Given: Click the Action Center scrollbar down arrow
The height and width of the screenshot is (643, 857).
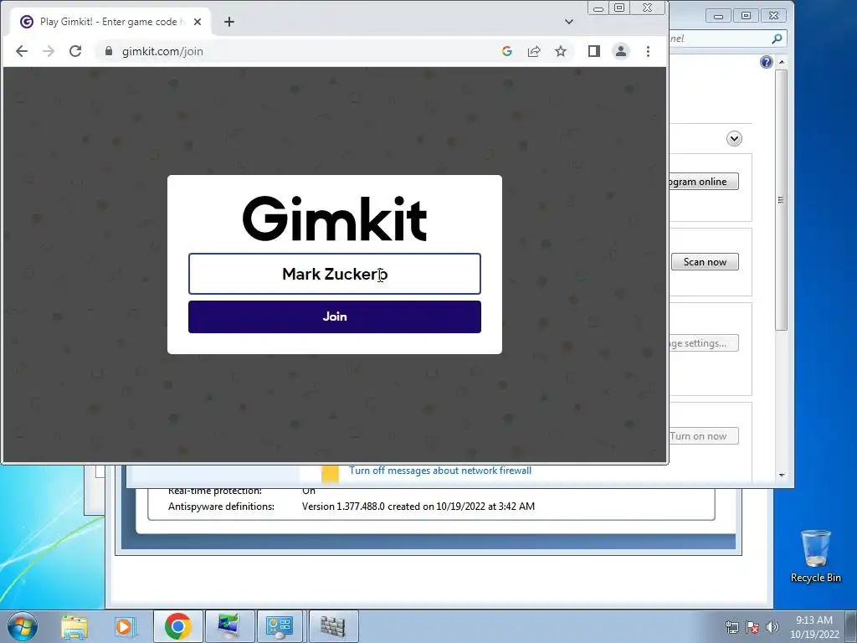Looking at the screenshot, I should [782, 475].
